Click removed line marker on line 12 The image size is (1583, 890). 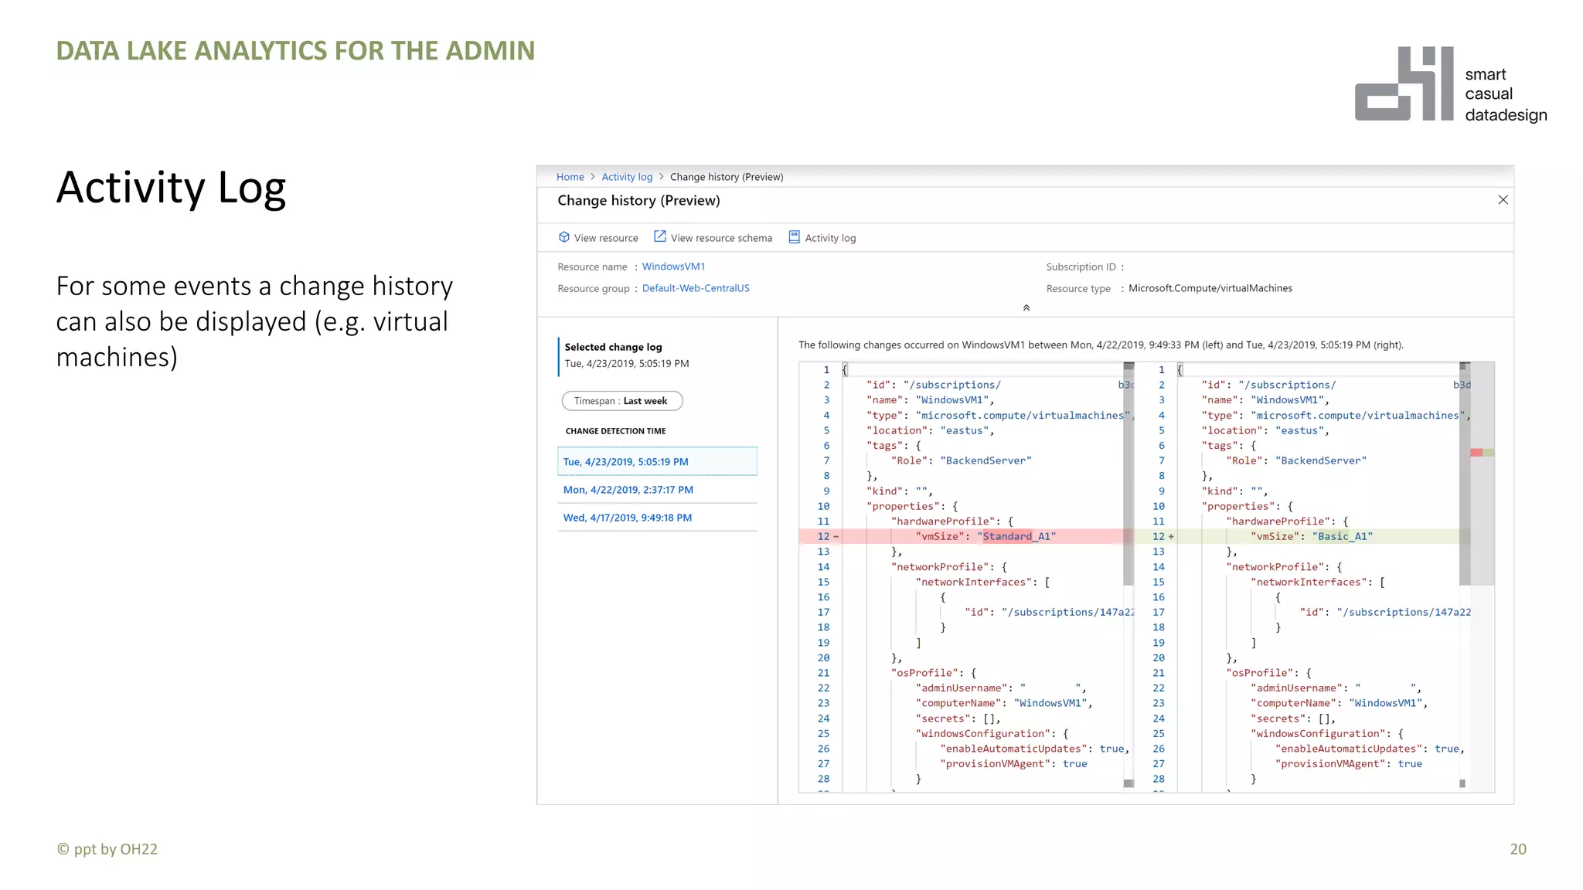pyautogui.click(x=836, y=536)
